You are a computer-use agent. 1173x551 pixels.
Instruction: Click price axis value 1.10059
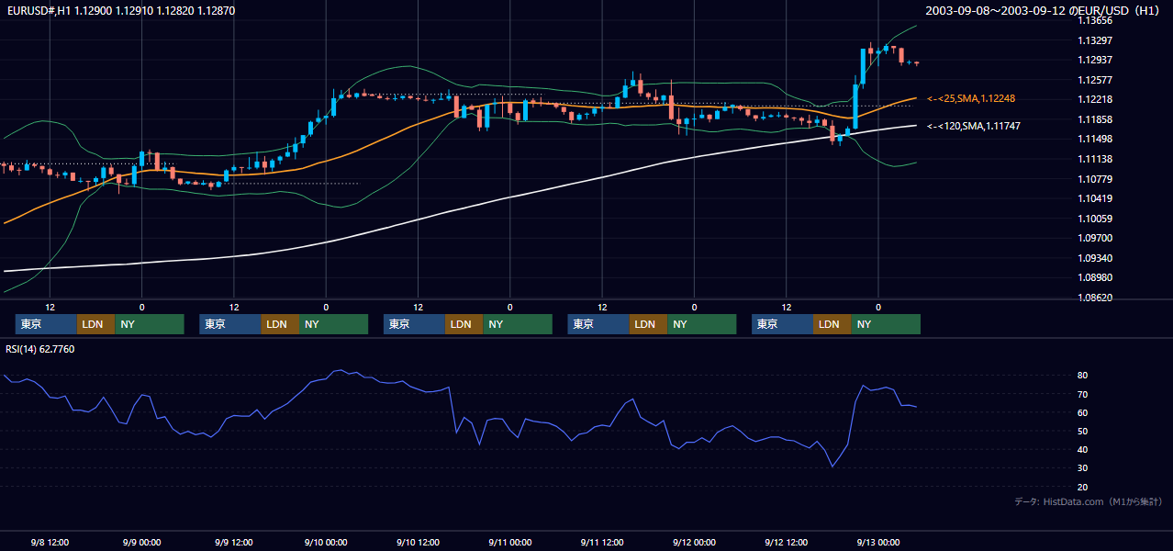tap(1097, 219)
